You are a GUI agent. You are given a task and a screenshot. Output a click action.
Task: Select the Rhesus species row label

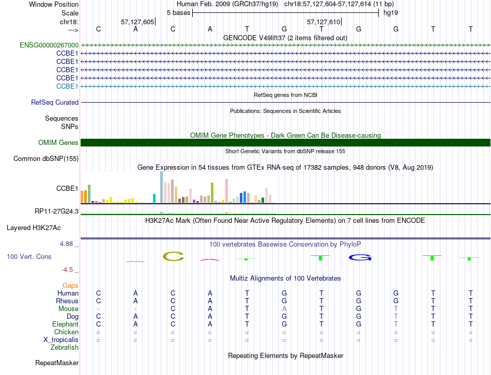[x=67, y=301]
